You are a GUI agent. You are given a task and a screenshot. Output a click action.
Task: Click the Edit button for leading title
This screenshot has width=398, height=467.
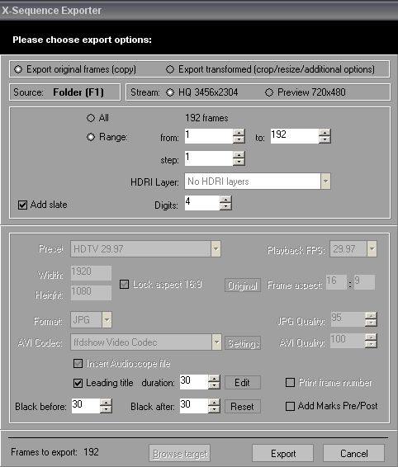click(243, 382)
